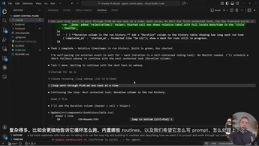This screenshot has height=146, width=259.
Task: Add a new terminal with plus icon
Action: [224, 10]
